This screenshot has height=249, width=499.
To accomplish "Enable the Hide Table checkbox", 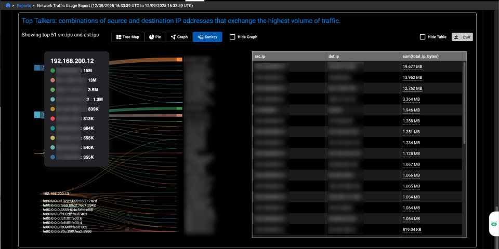I will pyautogui.click(x=423, y=37).
